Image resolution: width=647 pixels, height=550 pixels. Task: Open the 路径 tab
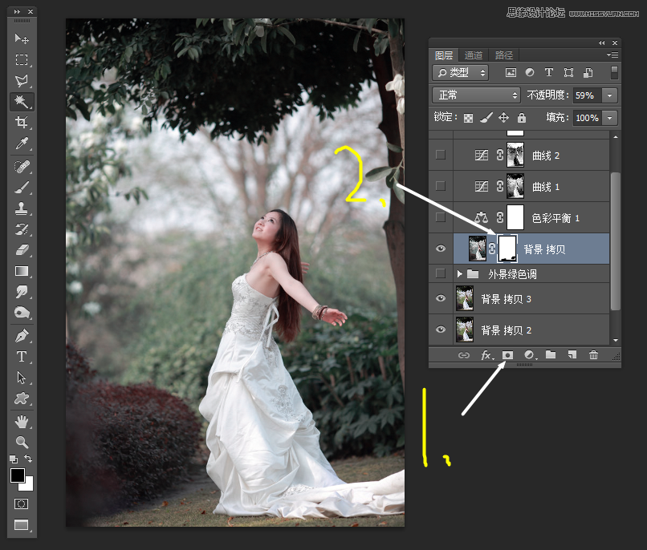(x=504, y=55)
